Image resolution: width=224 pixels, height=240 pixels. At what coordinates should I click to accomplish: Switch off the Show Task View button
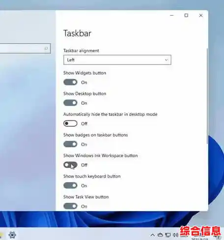point(70,206)
